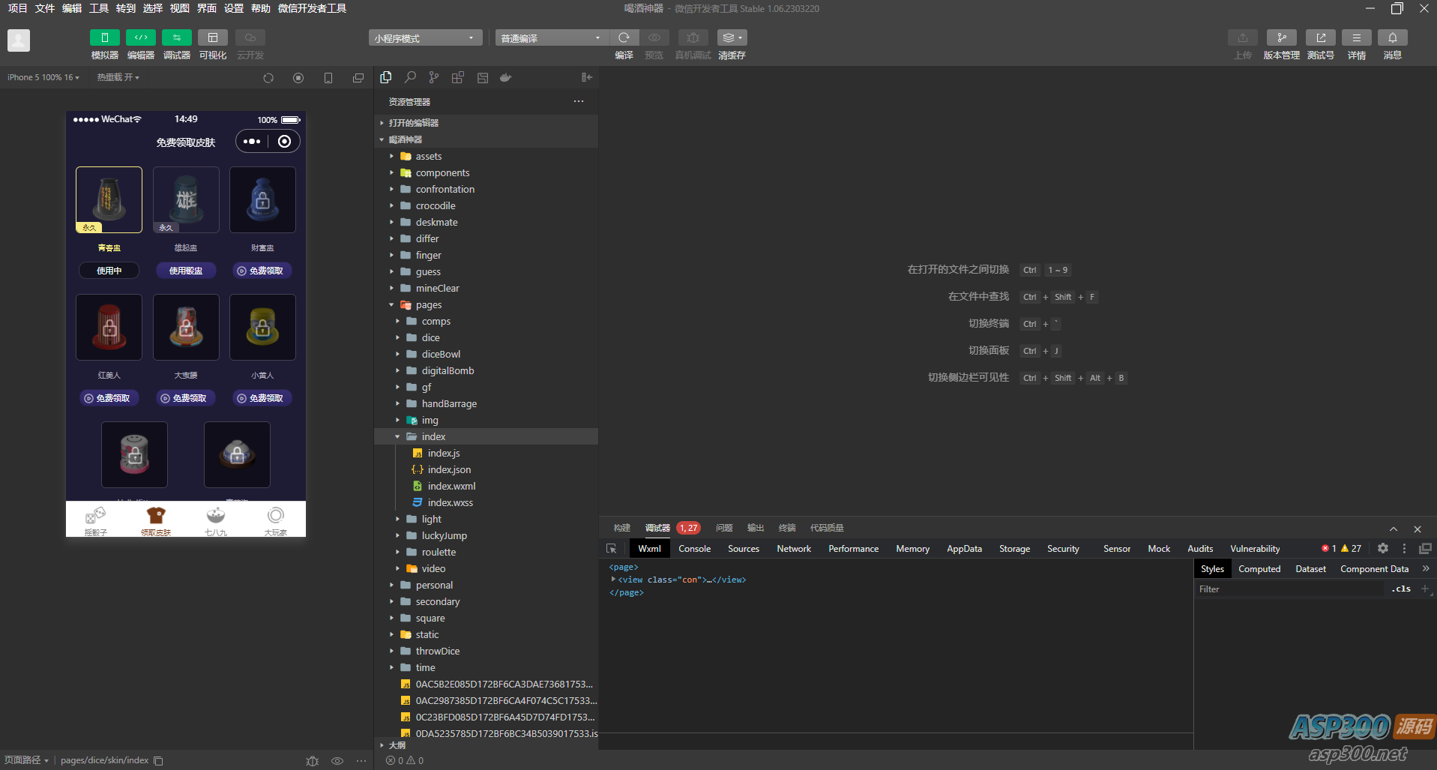The height and width of the screenshot is (770, 1437).
Task: Click the Clear Cache (清缓存) icon
Action: (x=731, y=37)
